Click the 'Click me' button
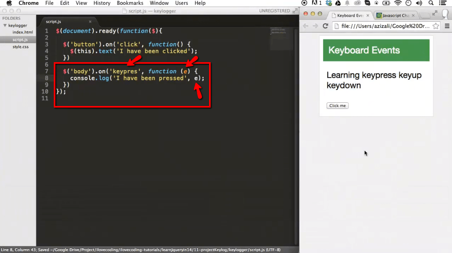Screen dimensions: 452x253 pyautogui.click(x=337, y=106)
